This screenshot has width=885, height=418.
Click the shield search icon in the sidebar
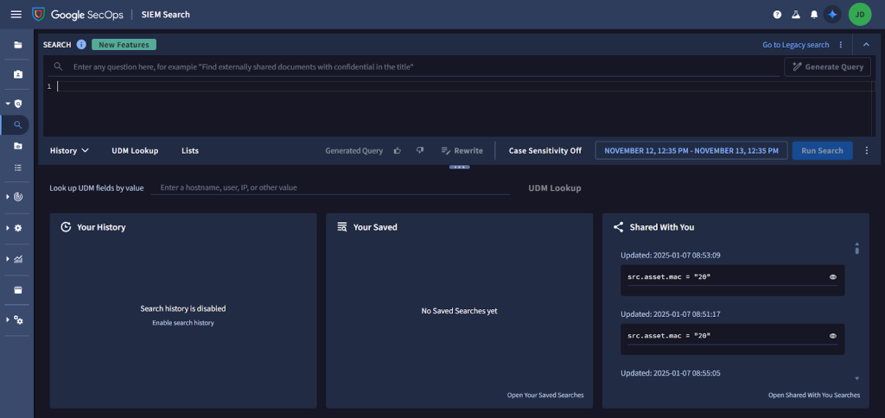pyautogui.click(x=18, y=104)
